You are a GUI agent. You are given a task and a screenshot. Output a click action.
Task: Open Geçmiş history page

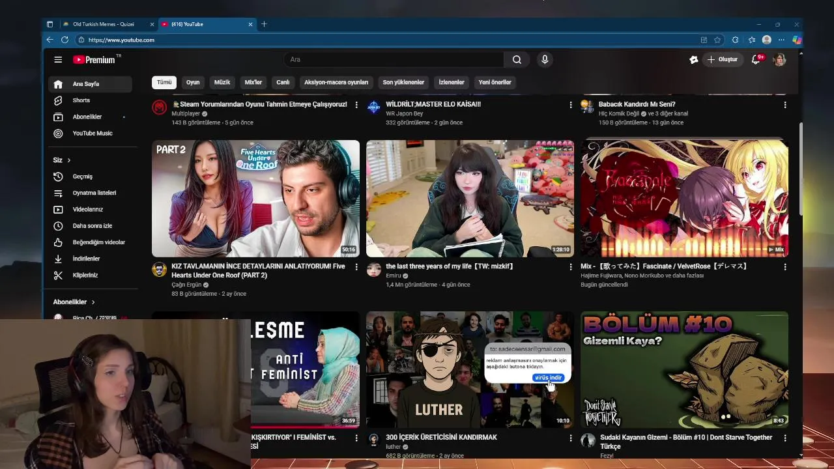(90, 177)
